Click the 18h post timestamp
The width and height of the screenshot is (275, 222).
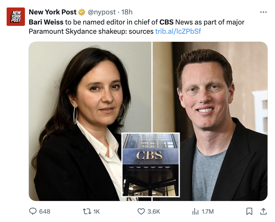point(127,12)
